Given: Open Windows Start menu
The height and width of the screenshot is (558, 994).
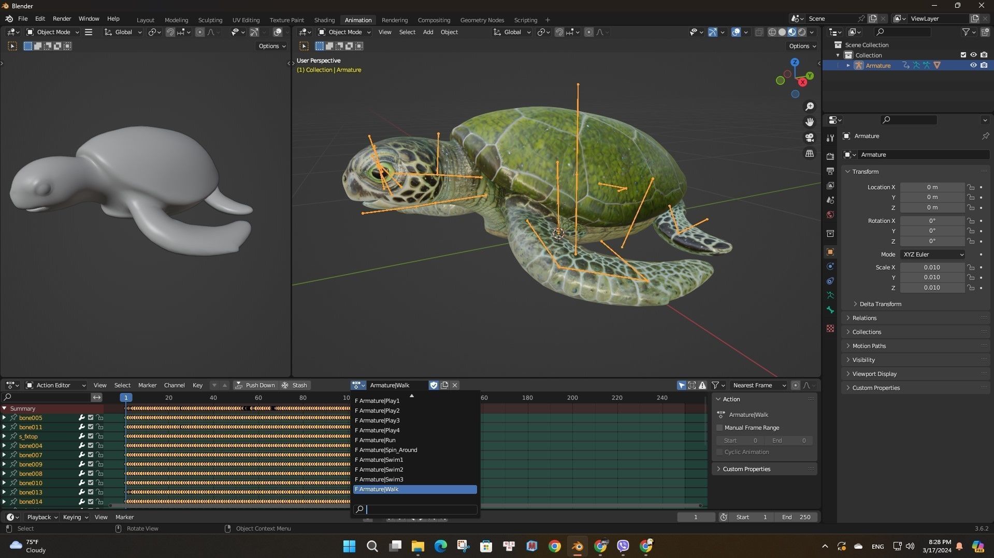Looking at the screenshot, I should [x=349, y=546].
